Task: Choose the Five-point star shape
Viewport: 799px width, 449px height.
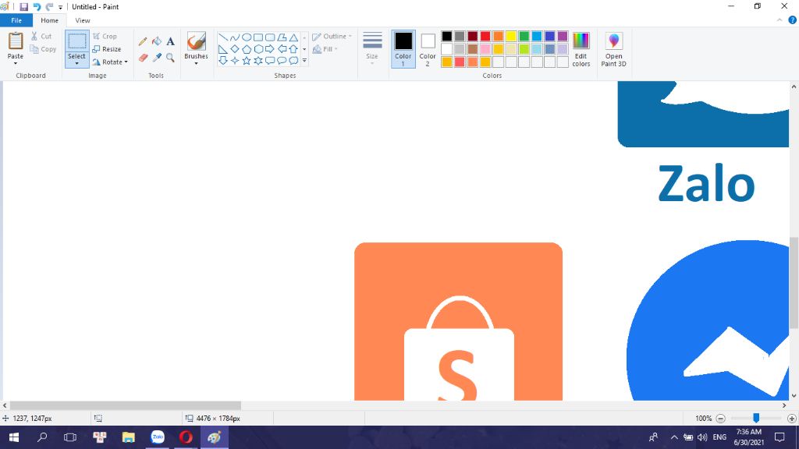Action: click(x=247, y=61)
